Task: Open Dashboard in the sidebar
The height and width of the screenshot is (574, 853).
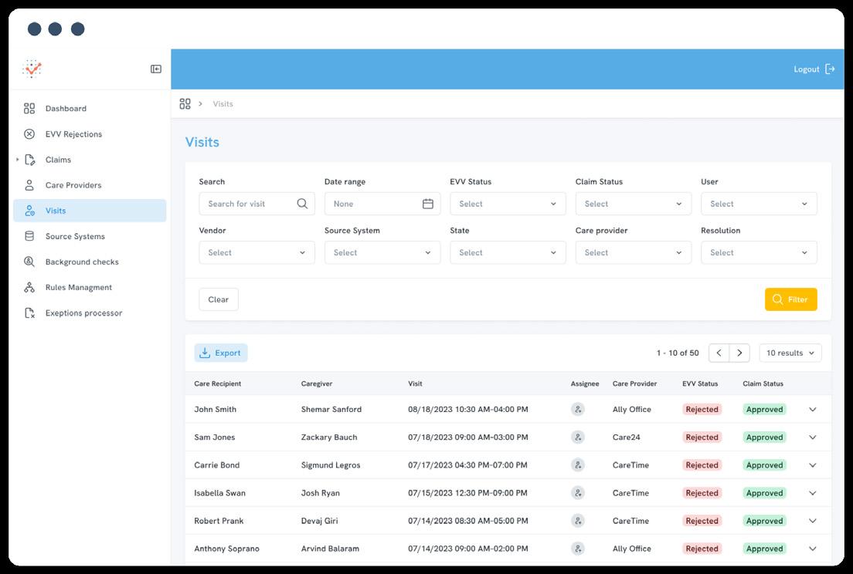Action: (90, 109)
